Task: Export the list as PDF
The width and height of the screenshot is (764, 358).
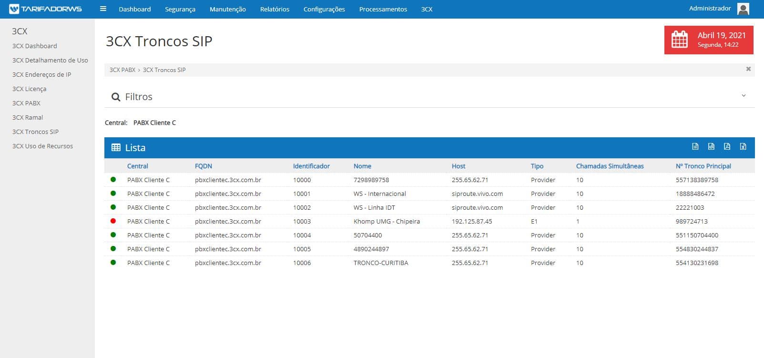Action: (727, 146)
